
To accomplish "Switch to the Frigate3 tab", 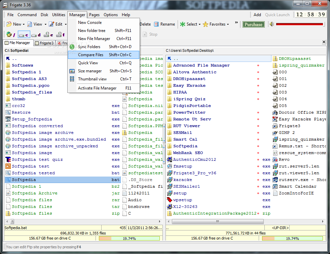I will pyautogui.click(x=44, y=43).
